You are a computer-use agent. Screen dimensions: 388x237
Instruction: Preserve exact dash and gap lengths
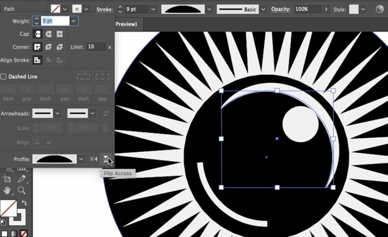point(84,76)
